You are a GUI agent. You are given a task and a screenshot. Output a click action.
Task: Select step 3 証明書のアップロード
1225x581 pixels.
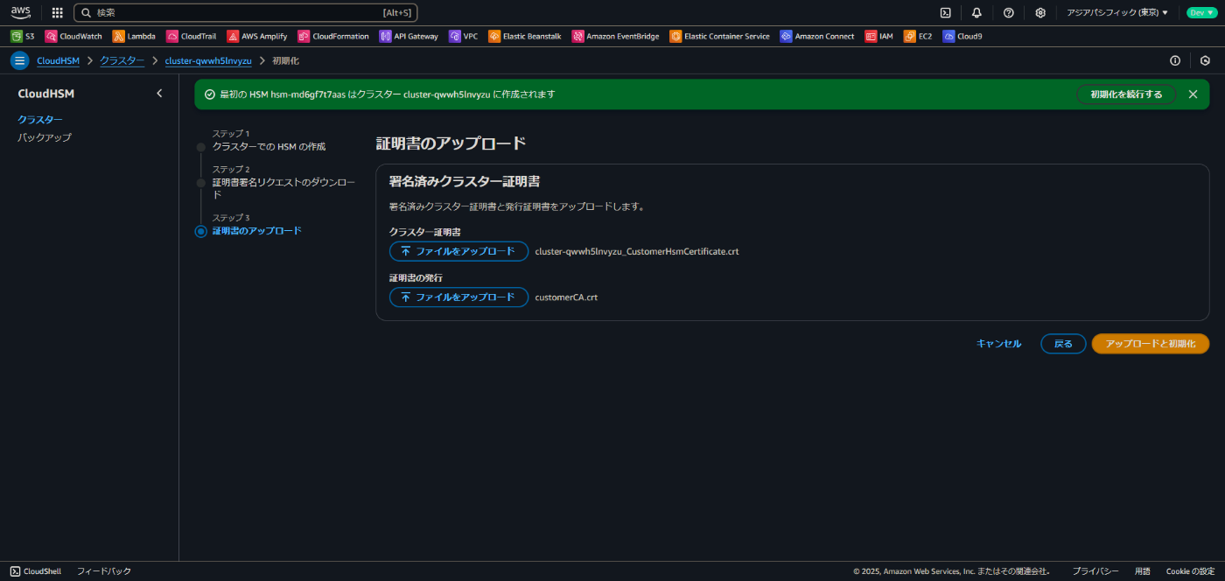coord(256,231)
